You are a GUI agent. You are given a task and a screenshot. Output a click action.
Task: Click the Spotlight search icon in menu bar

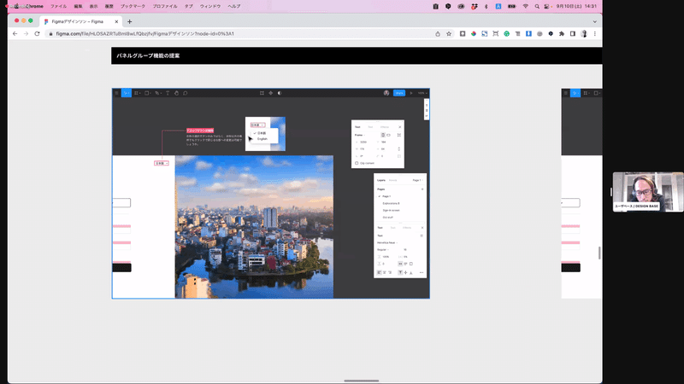[537, 6]
